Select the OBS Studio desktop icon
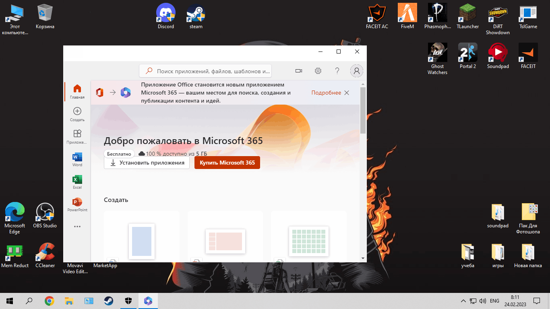The width and height of the screenshot is (550, 309). pos(45,216)
